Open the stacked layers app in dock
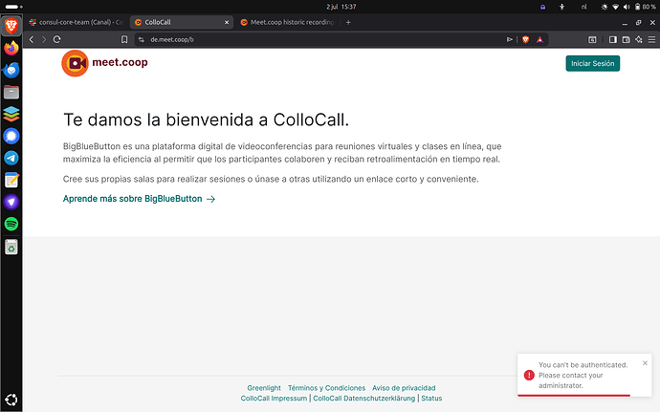 11,114
